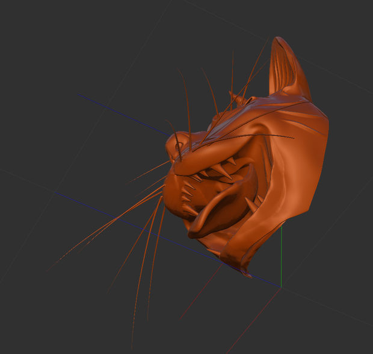373x354 pixels.
Task: Click the short red axis line on the grid
Action: coord(201,291)
